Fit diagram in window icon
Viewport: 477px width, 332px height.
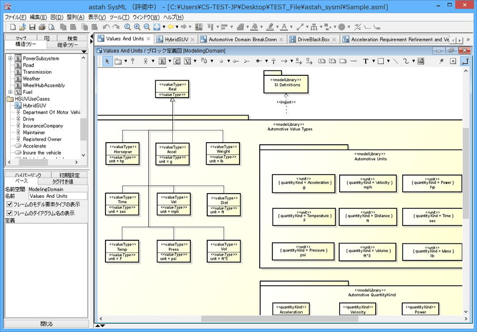tap(157, 27)
